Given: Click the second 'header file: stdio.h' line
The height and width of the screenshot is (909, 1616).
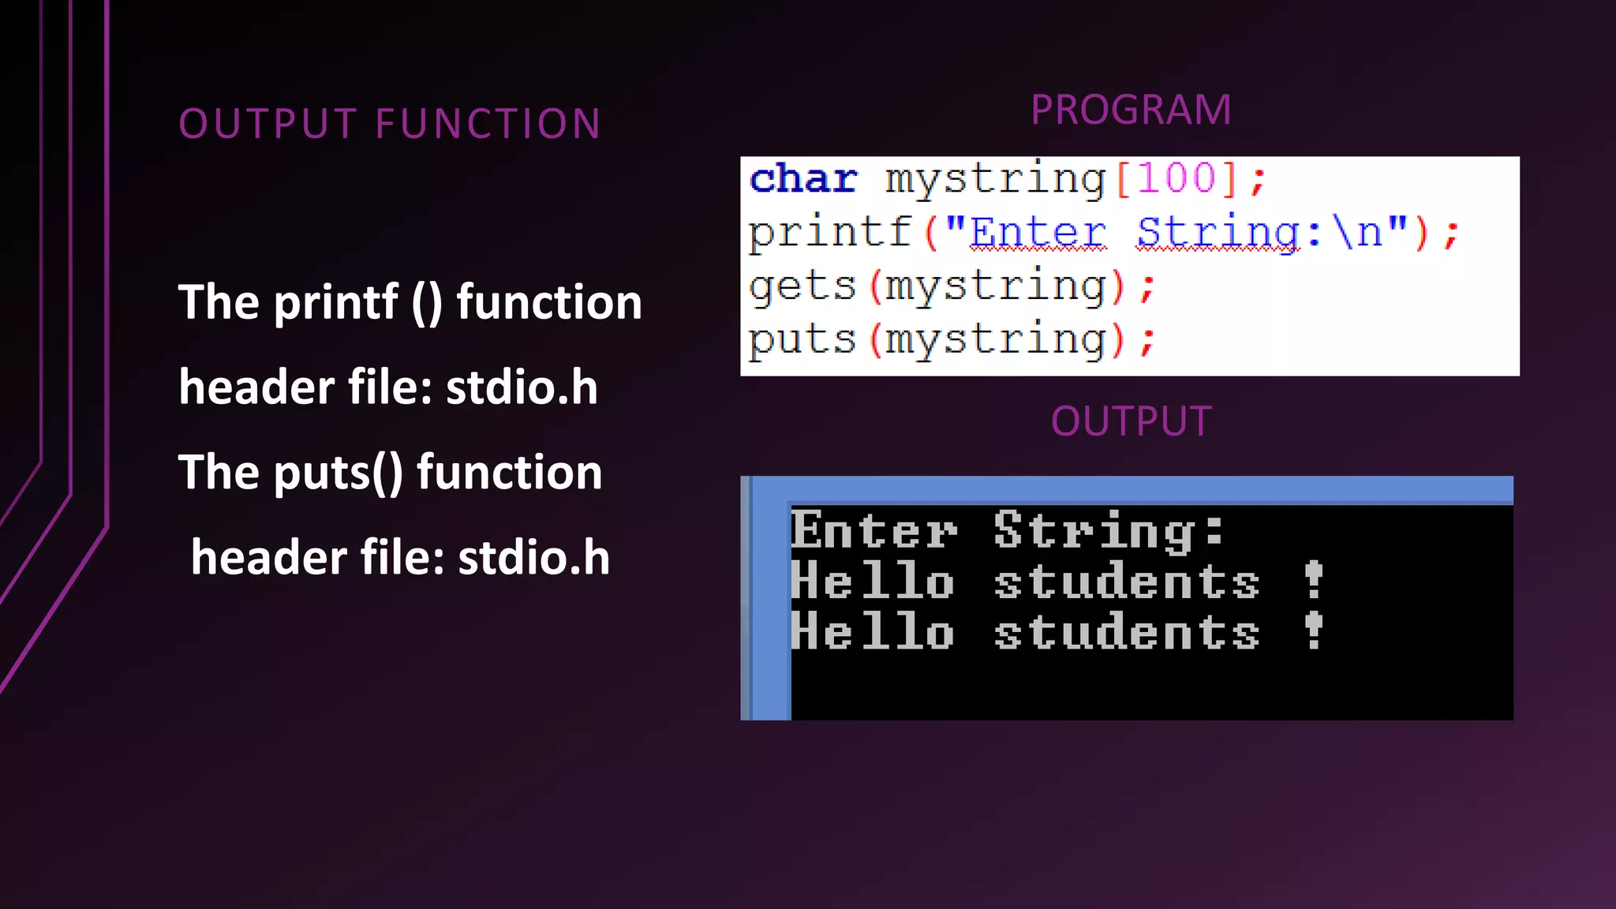Looking at the screenshot, I should pos(400,558).
